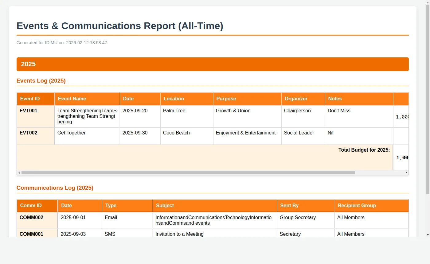Click the date 2025-09-01
Viewport: 430px width, 264px height.
point(73,218)
